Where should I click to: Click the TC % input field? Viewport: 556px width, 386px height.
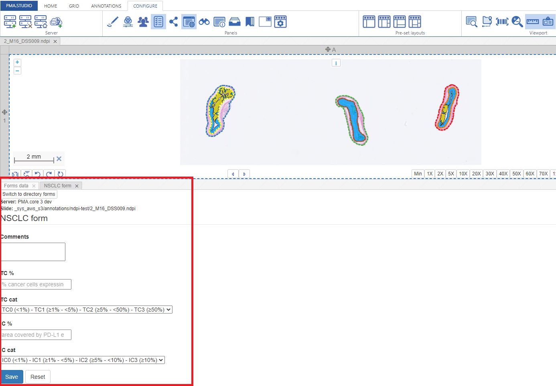click(x=36, y=284)
